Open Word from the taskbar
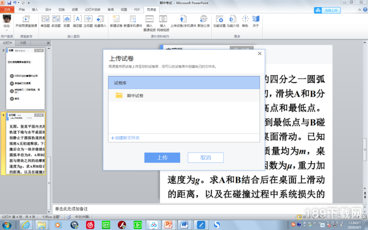The image size is (368, 230). [x=184, y=225]
